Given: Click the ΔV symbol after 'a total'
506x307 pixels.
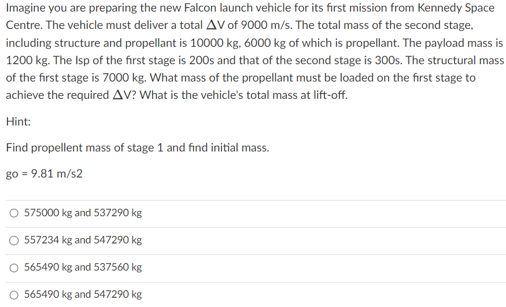Looking at the screenshot, I should tap(215, 25).
